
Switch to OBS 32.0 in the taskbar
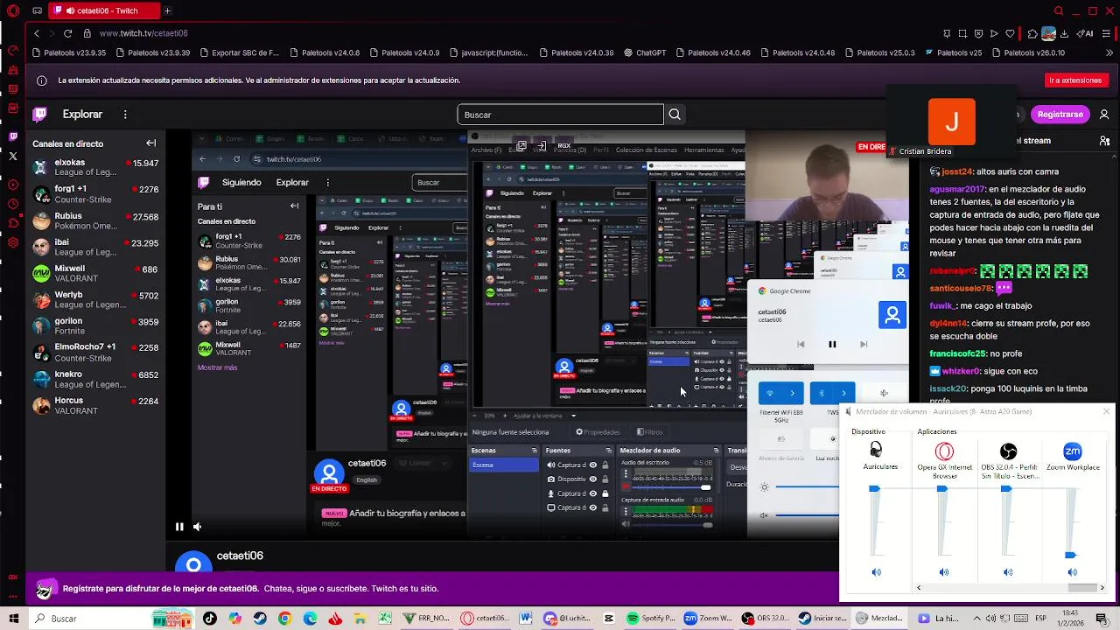click(x=765, y=619)
